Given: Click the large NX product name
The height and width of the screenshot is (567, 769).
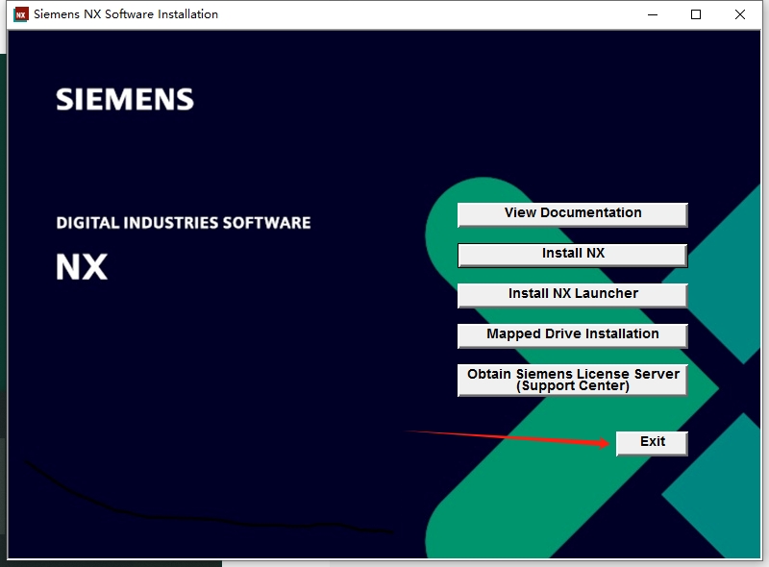Looking at the screenshot, I should [82, 266].
